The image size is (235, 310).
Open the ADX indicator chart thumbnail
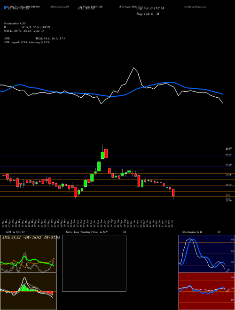(28, 254)
